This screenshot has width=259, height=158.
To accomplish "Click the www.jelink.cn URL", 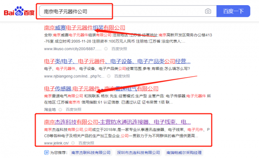I will pos(56,143).
